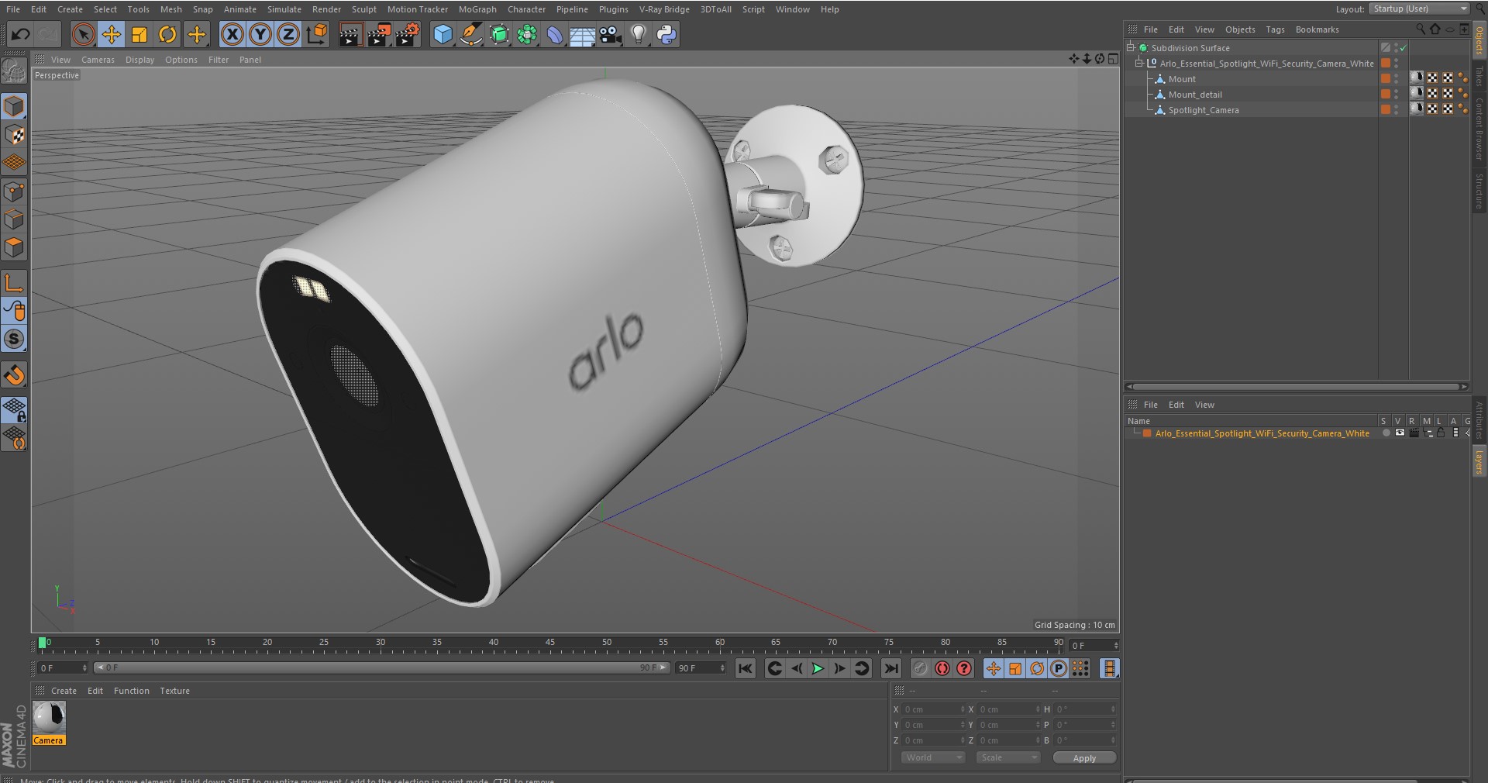Toggle Autokeying button
Image resolution: width=1488 pixels, height=783 pixels.
click(x=942, y=668)
